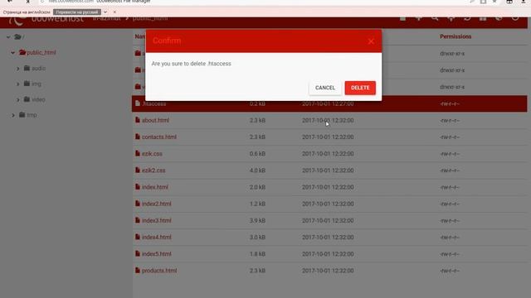The width and height of the screenshot is (531, 298).
Task: Click the 4.0 kB size of ezik2.css
Action: [x=257, y=171]
